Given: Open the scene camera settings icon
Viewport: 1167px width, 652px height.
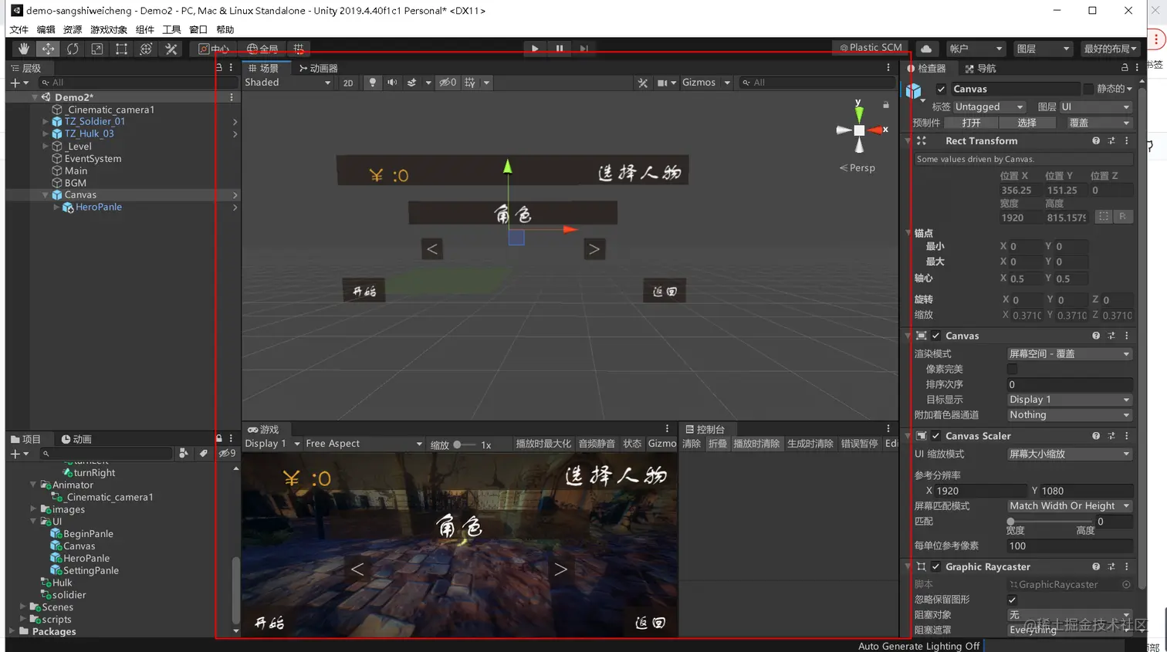Looking at the screenshot, I should click(662, 83).
